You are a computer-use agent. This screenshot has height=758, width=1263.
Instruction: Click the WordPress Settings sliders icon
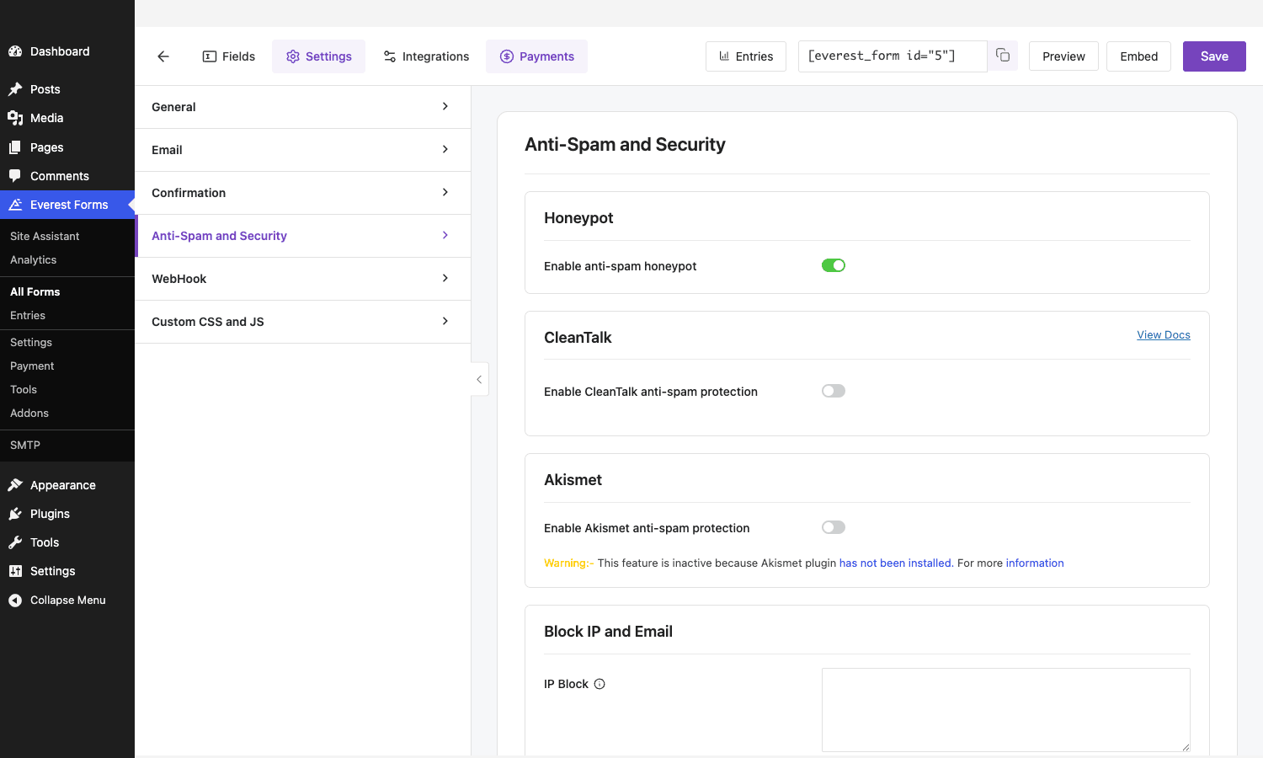tap(15, 571)
